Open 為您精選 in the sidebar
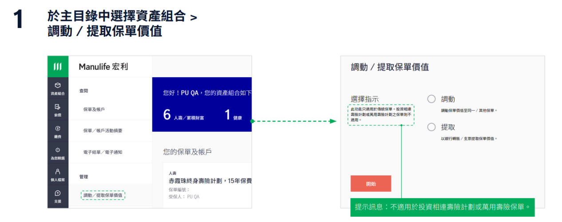Screen dimensions: 562x222 58,153
